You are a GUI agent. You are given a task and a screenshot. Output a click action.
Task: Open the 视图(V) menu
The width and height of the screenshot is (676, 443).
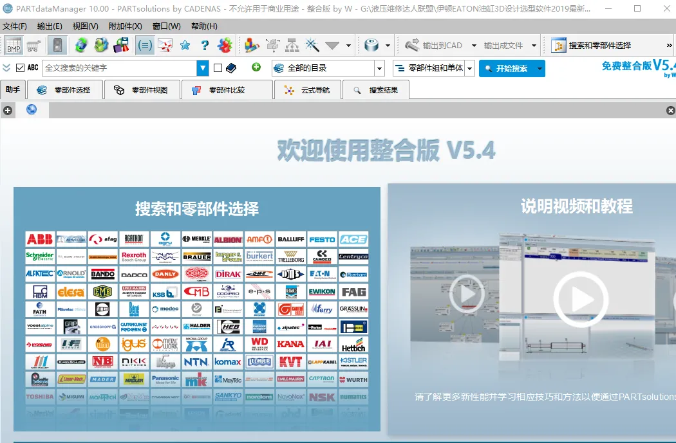point(86,26)
